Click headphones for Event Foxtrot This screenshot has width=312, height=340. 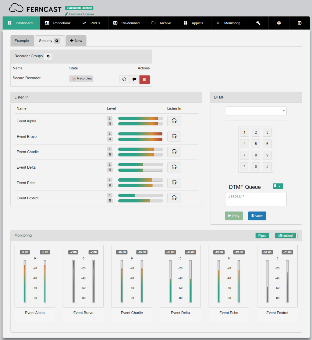pos(174,198)
